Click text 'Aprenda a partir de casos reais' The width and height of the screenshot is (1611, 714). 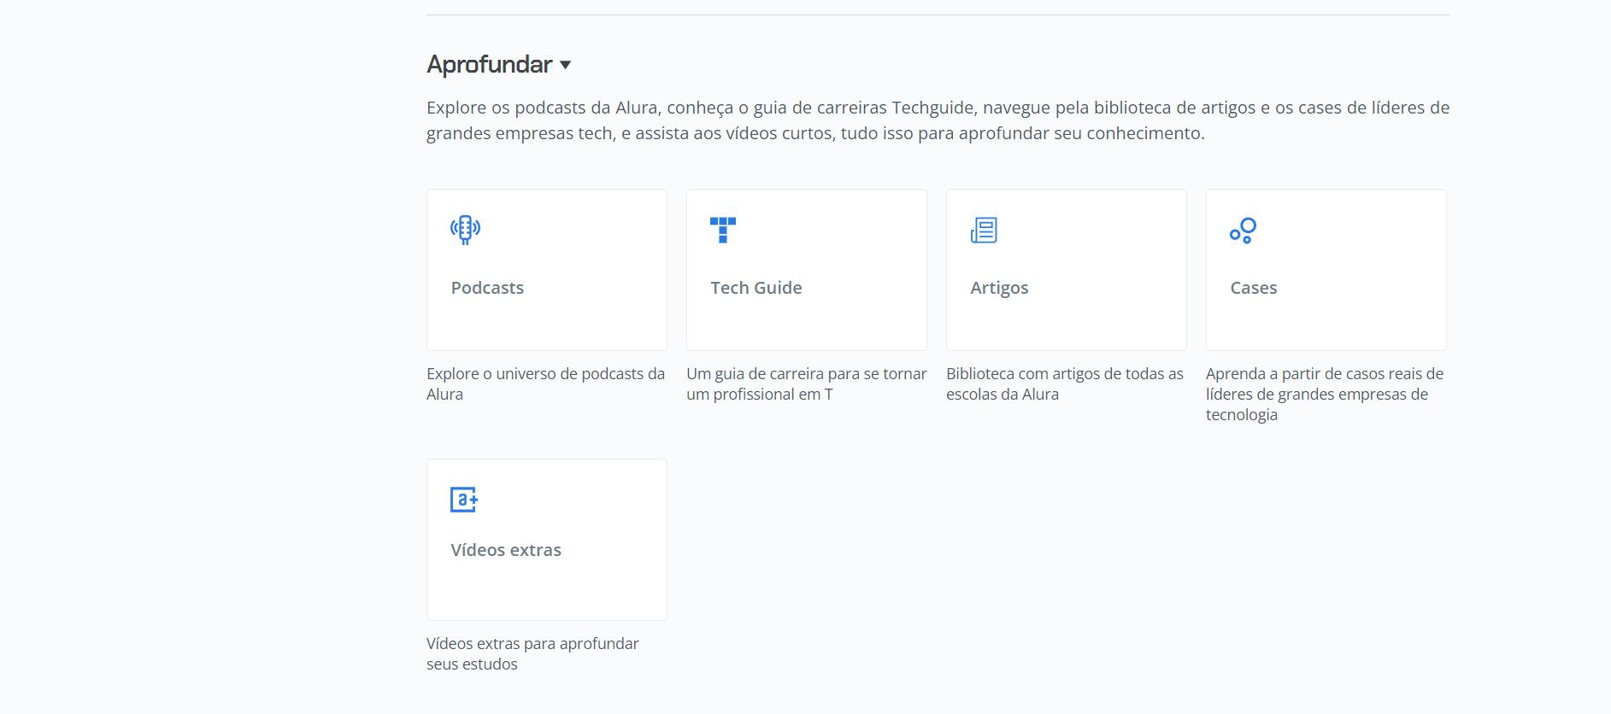pos(1314,374)
